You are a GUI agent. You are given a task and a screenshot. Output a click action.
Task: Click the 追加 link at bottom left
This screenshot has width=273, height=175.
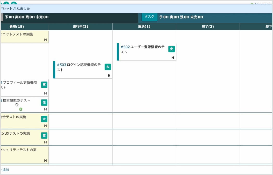pos(5,170)
